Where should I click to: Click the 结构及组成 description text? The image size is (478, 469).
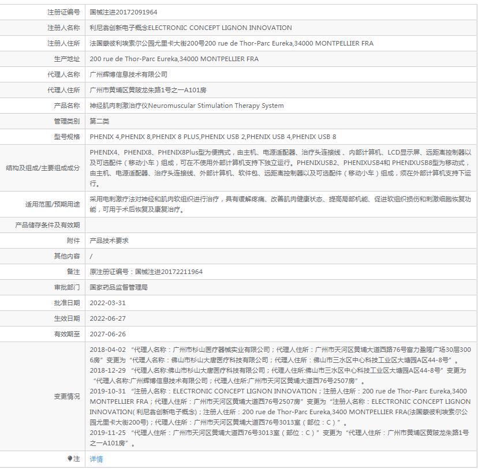(280, 168)
